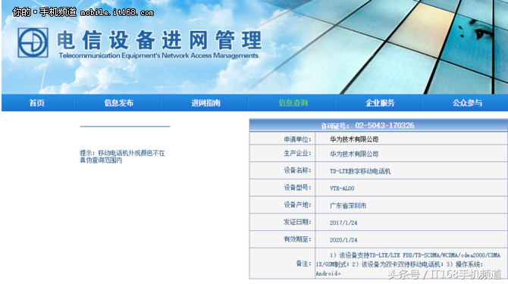Open the 首页 menu item

[x=37, y=103]
